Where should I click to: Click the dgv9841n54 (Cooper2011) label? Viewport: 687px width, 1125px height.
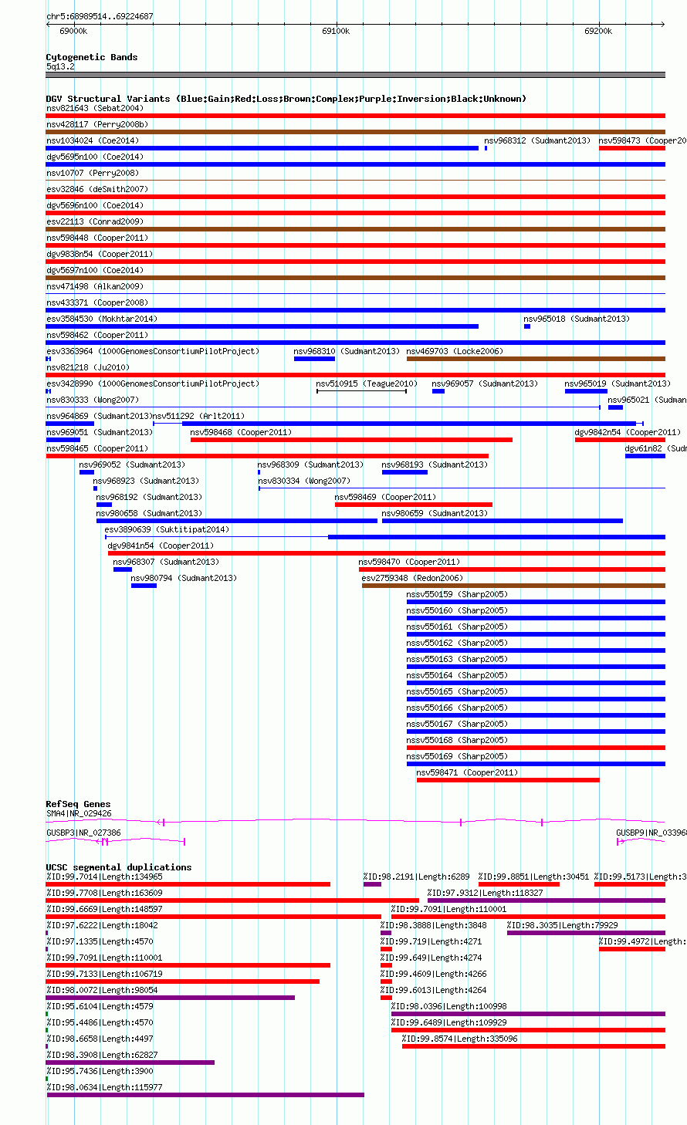coord(161,546)
